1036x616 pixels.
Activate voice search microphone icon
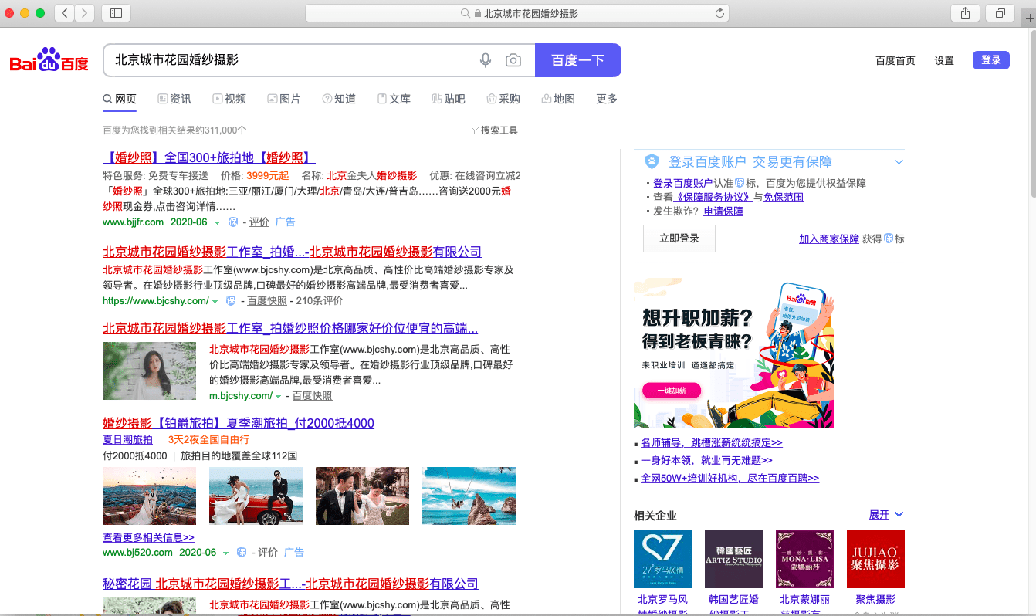tap(486, 60)
